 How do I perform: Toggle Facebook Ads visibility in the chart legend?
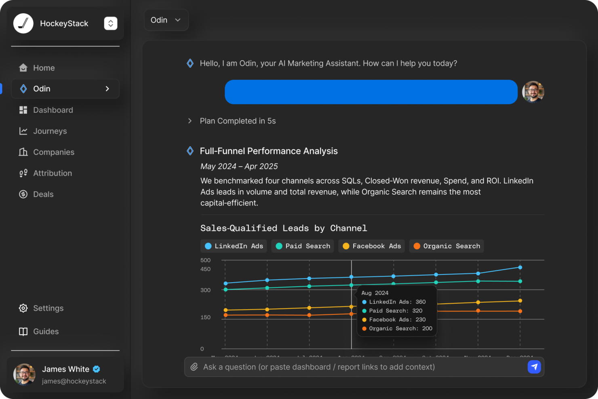(x=371, y=246)
